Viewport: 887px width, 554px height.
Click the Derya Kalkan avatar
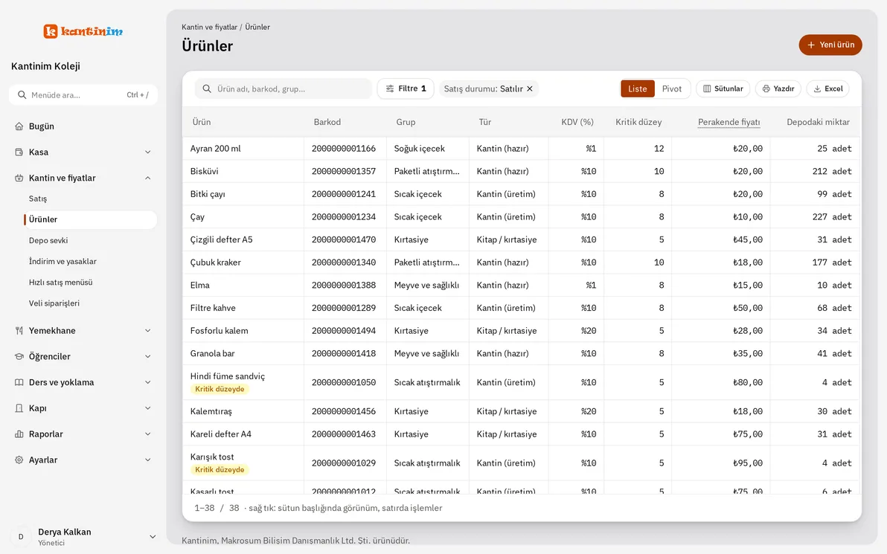21,537
